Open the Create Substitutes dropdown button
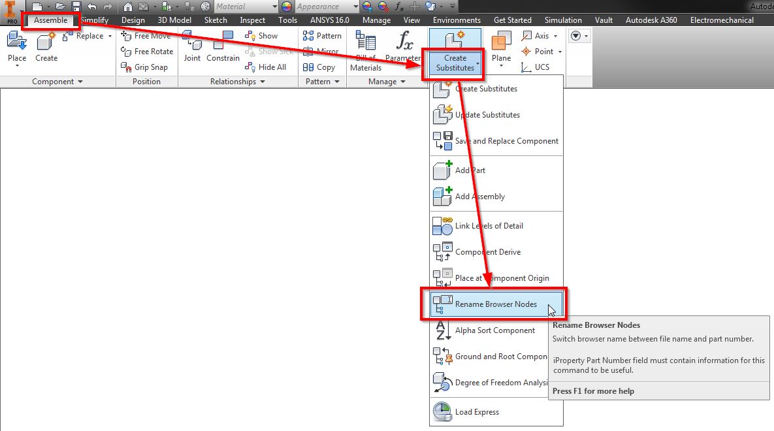 [x=455, y=63]
